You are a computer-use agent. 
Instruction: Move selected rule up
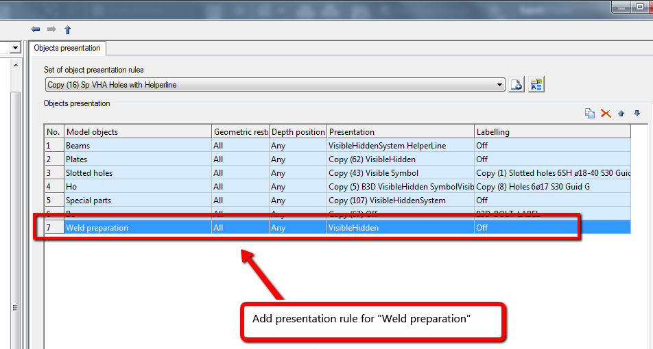click(621, 113)
